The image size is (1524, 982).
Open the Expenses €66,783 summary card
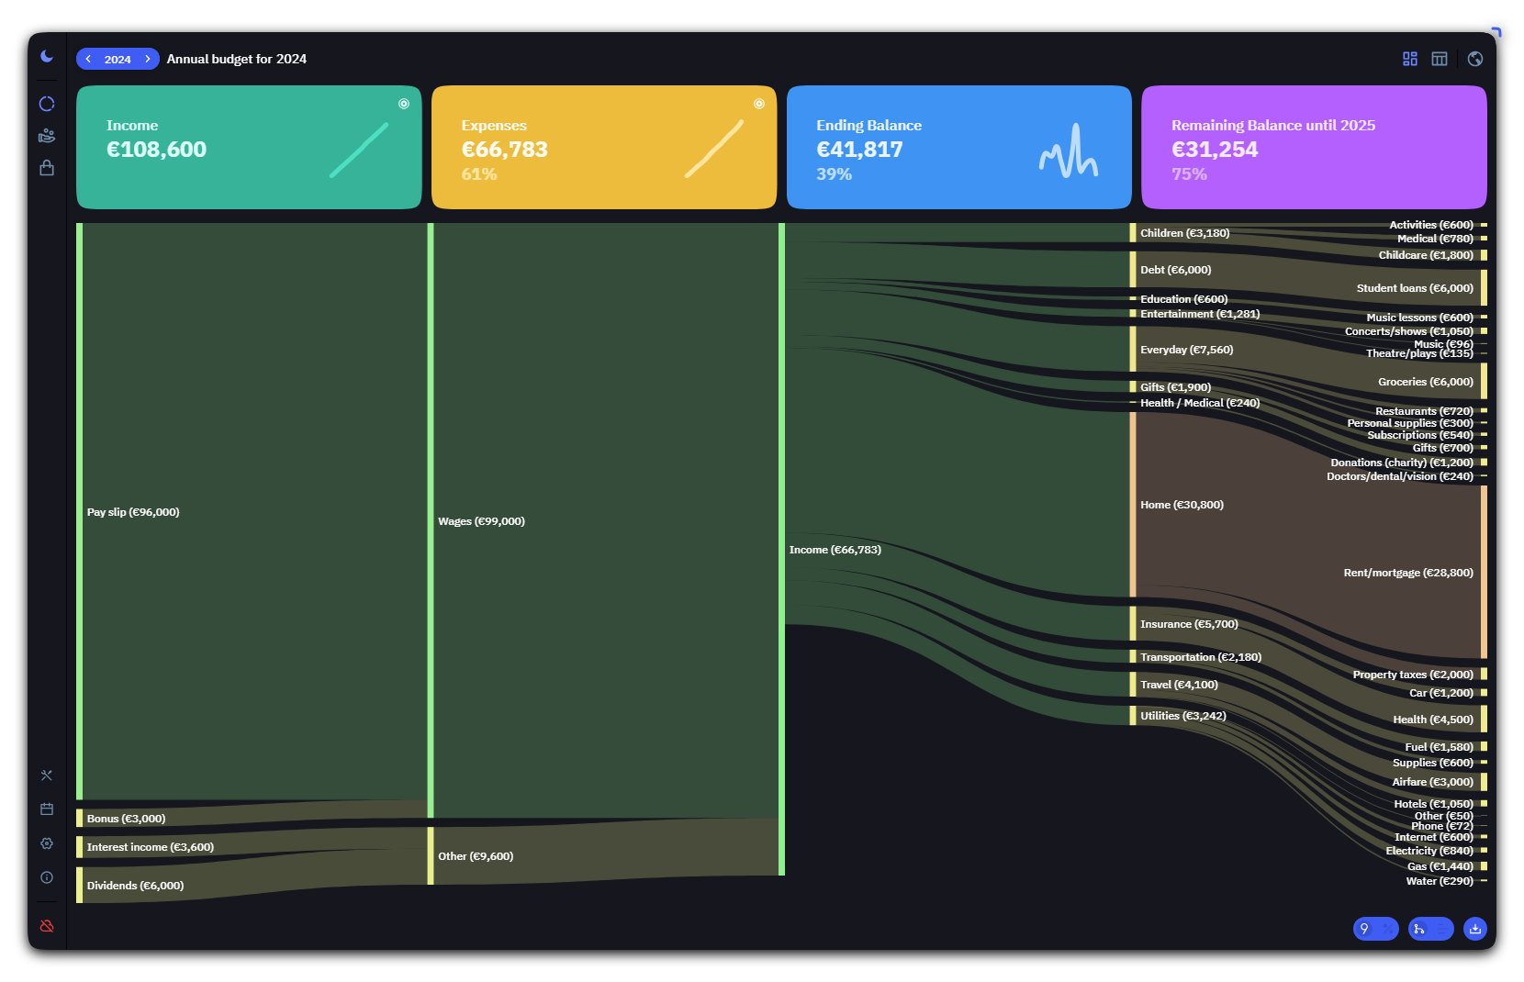coord(604,147)
